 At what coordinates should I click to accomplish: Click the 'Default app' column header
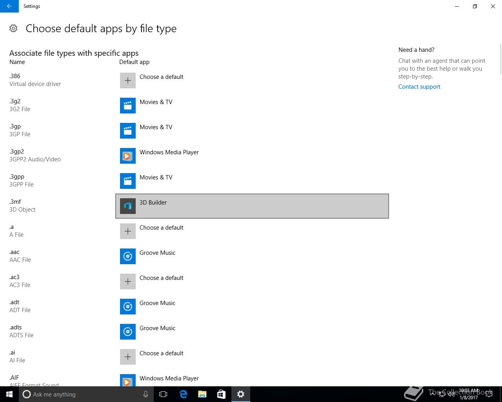pyautogui.click(x=134, y=62)
